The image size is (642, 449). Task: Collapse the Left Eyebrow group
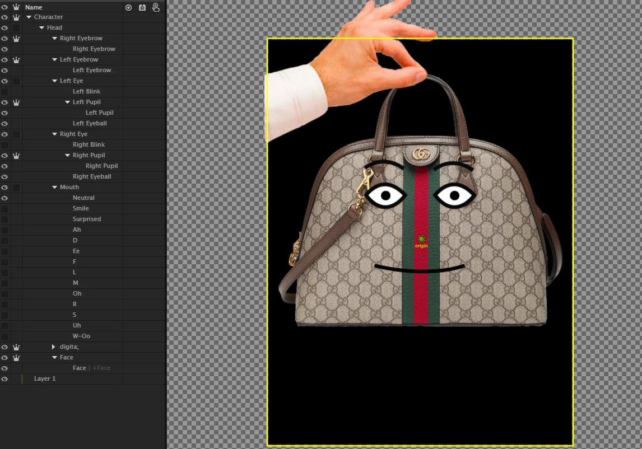(x=54, y=60)
